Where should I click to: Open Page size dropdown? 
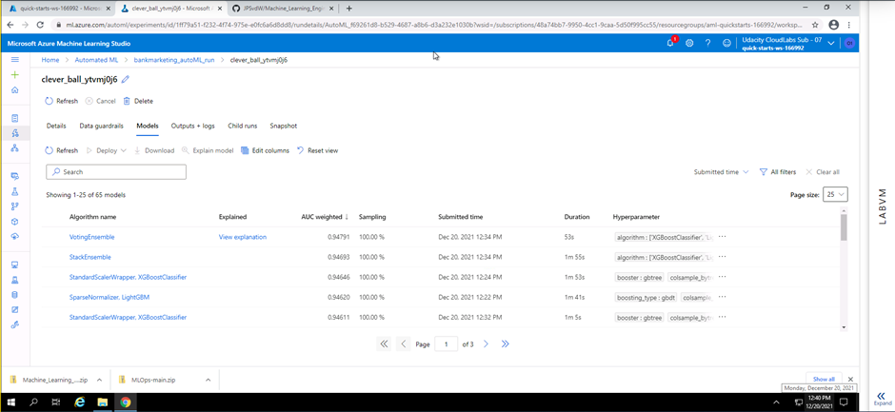tap(835, 195)
